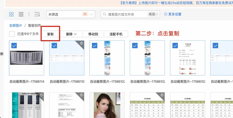This screenshot has height=118, width=233.
Task: Uncheck the barcode image checkbox
Action: pyautogui.click(x=14, y=46)
